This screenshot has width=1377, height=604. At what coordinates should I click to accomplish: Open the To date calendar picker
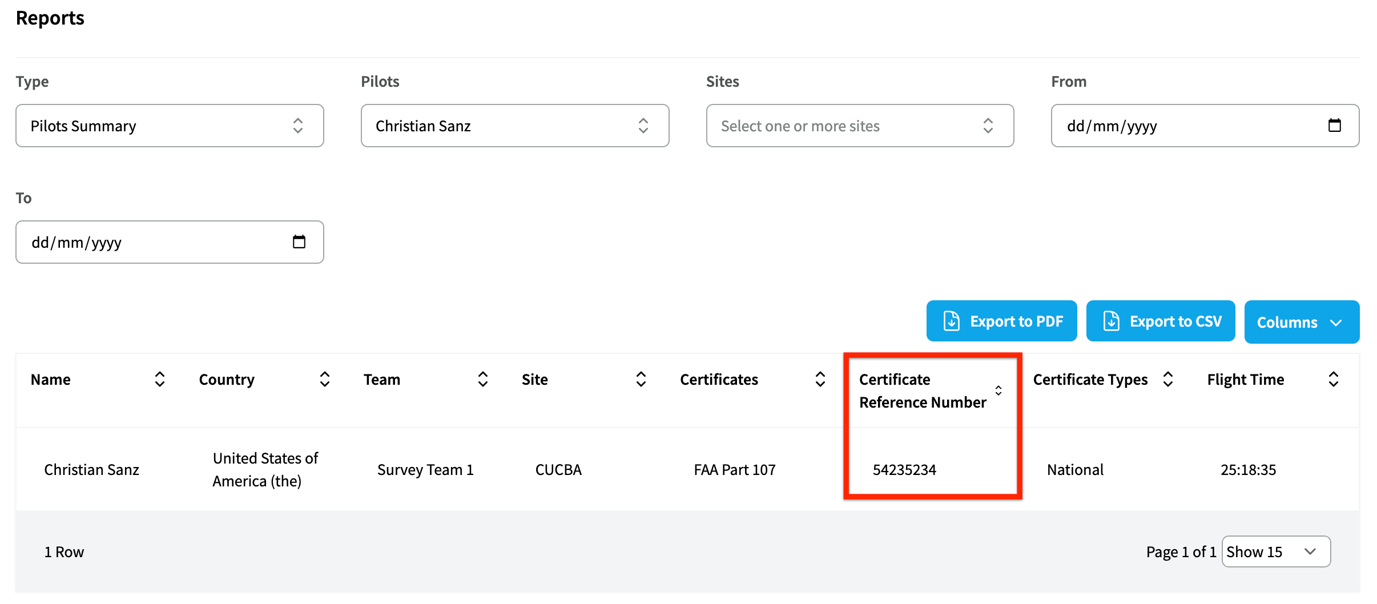[x=300, y=241]
